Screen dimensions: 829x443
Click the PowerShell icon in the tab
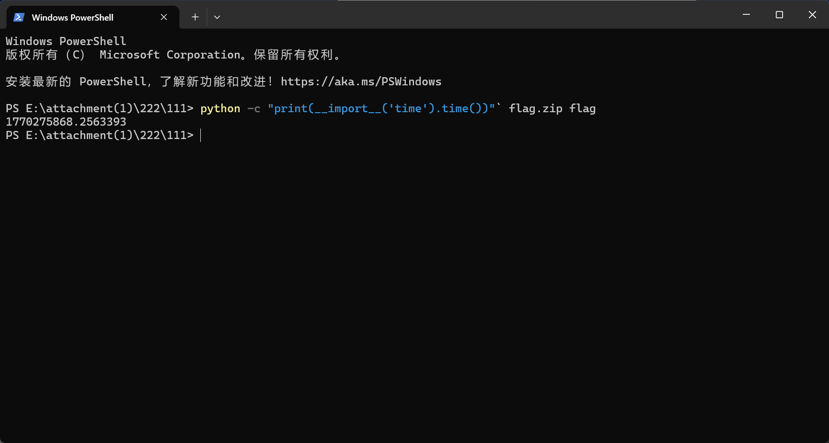click(19, 17)
